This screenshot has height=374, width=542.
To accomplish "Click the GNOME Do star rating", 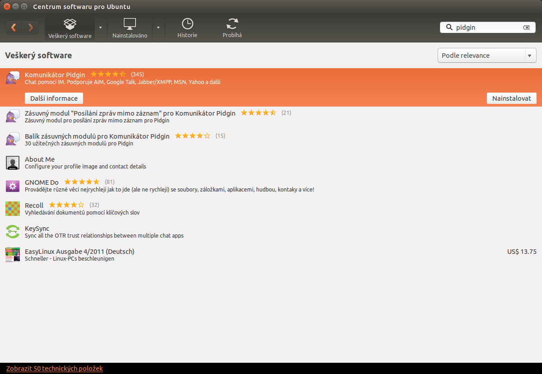I will (82, 182).
